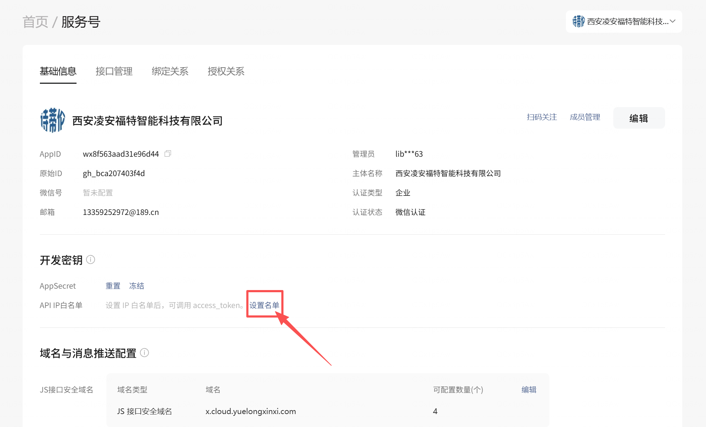Click the 域名类型 column header

132,390
